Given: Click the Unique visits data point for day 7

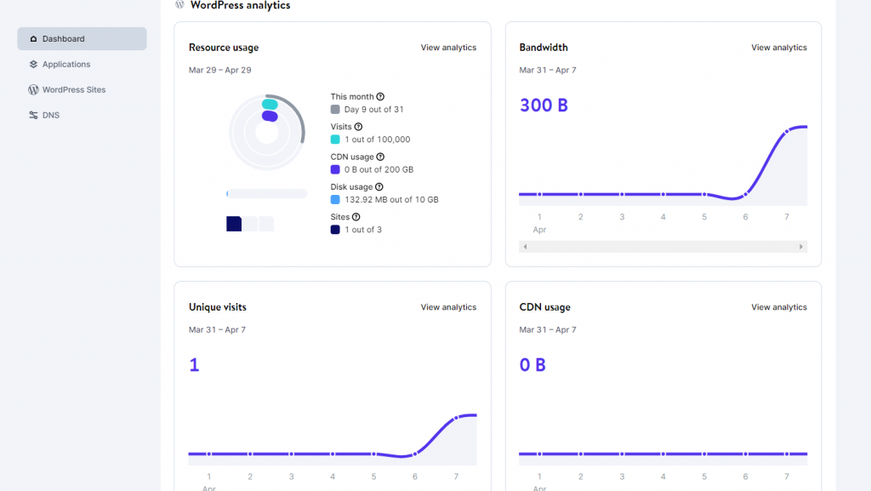Looking at the screenshot, I should [456, 418].
